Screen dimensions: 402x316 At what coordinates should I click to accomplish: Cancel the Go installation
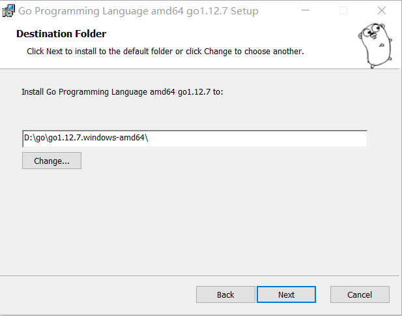tap(360, 294)
